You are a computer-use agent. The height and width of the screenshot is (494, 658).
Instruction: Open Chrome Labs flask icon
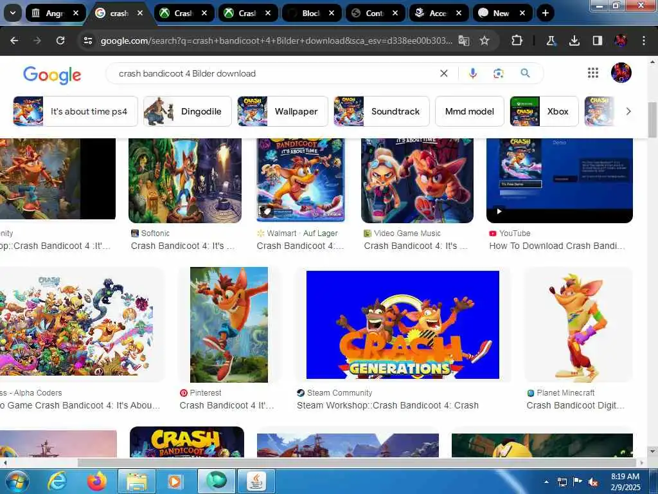(x=551, y=41)
